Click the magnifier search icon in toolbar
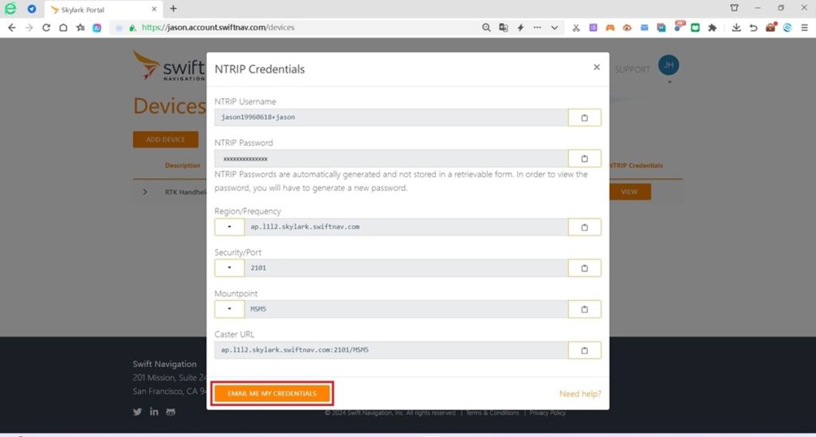This screenshot has height=437, width=816. coord(486,28)
